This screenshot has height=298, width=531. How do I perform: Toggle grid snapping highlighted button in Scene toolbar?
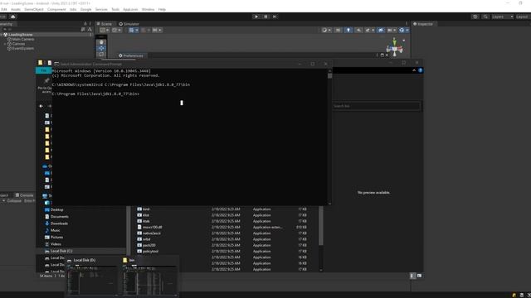pyautogui.click(x=134, y=30)
